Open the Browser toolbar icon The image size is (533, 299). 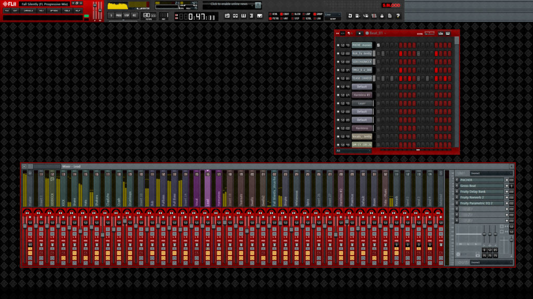[251, 17]
